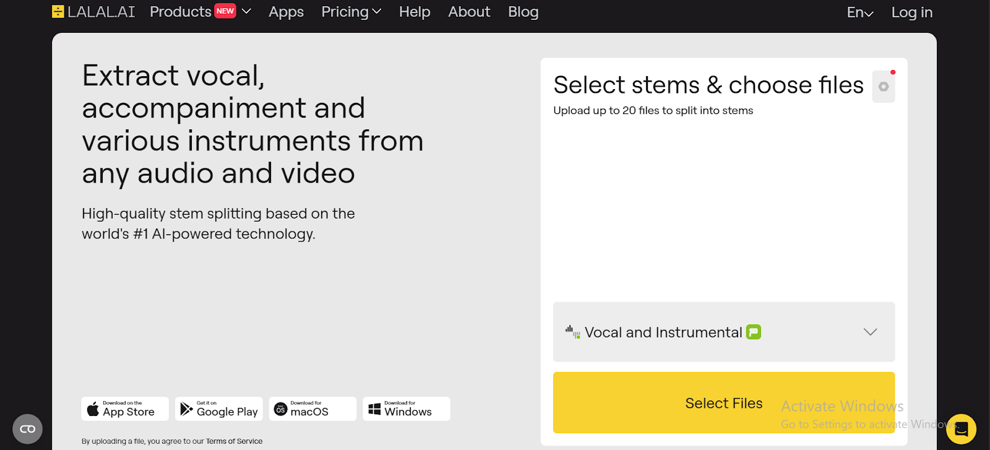Open the Help menu item

415,12
